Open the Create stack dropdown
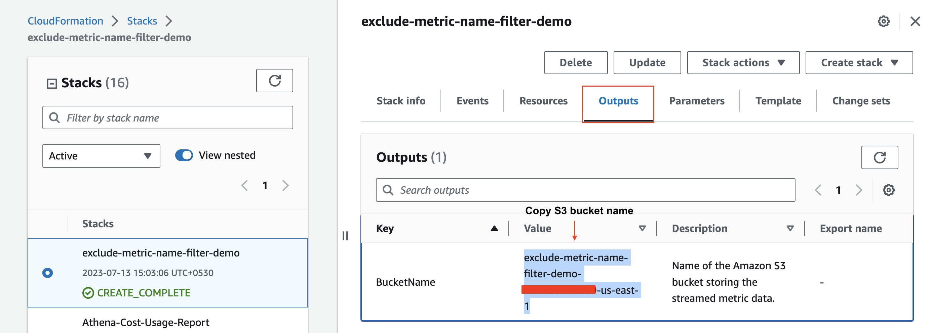Image resolution: width=930 pixels, height=333 pixels. [859, 62]
